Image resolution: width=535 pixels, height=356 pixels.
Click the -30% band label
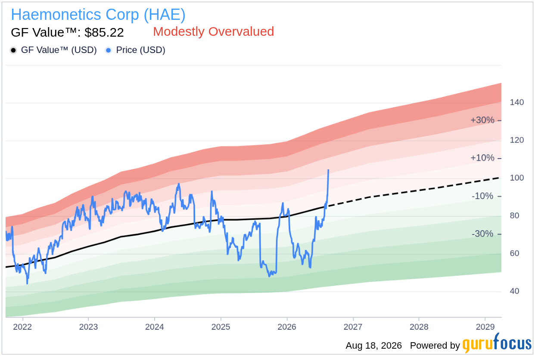(483, 234)
